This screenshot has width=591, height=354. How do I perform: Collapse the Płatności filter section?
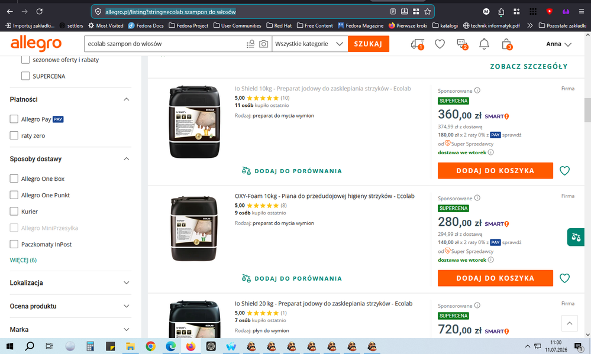coord(126,99)
